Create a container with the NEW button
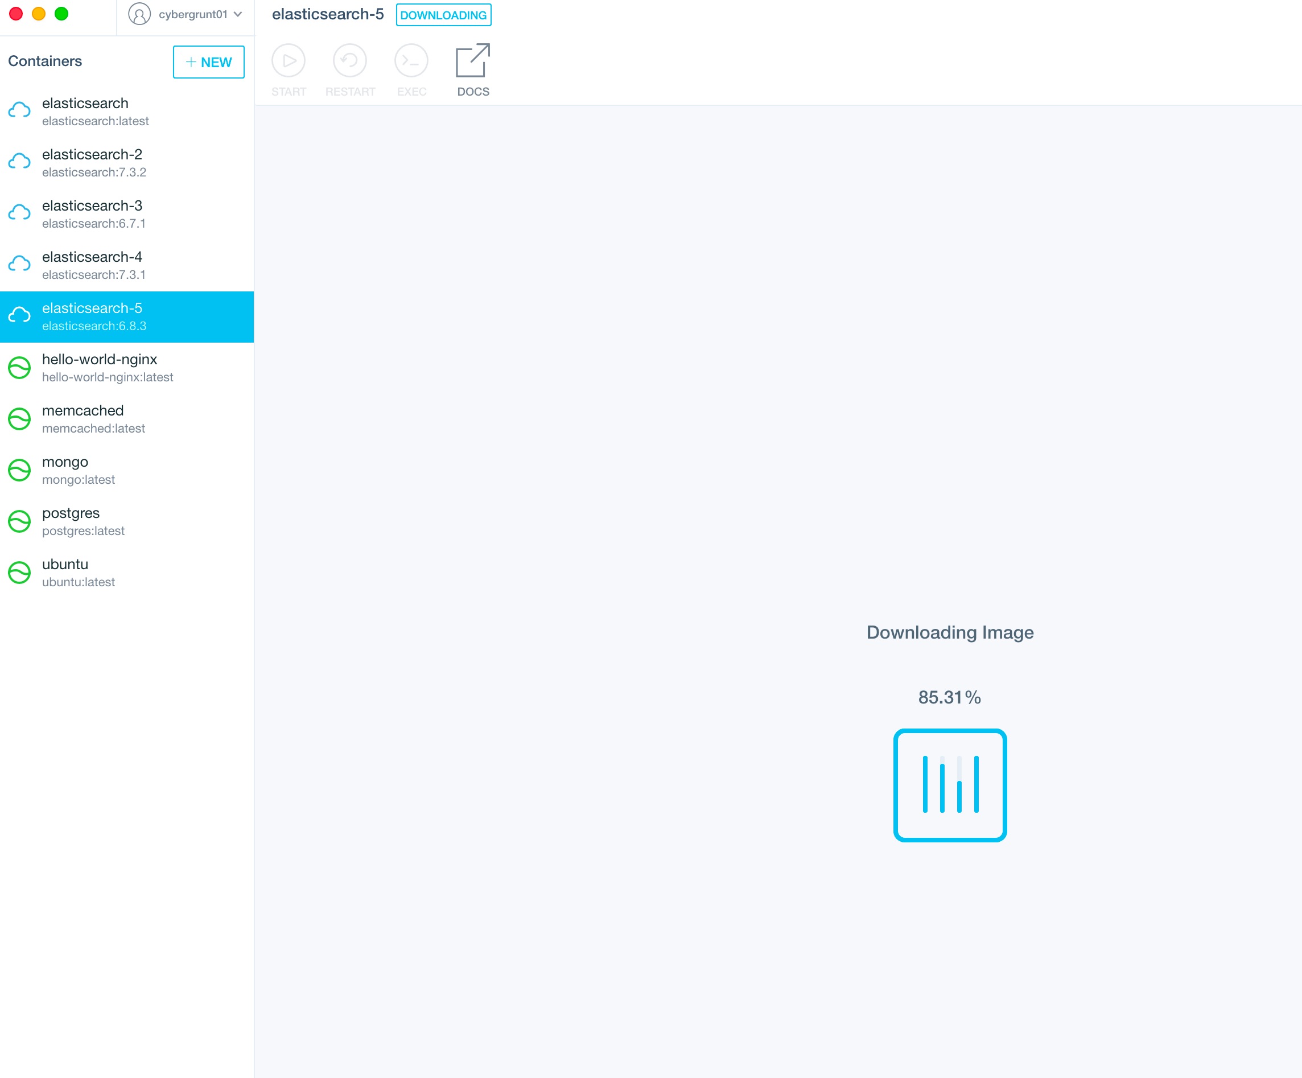 coord(208,62)
